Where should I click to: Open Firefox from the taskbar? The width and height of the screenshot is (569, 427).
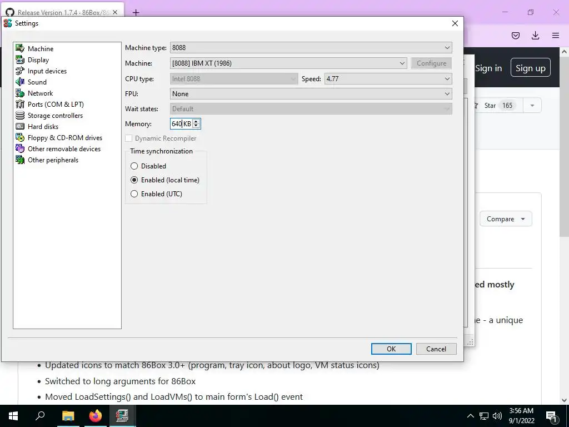coord(95,416)
